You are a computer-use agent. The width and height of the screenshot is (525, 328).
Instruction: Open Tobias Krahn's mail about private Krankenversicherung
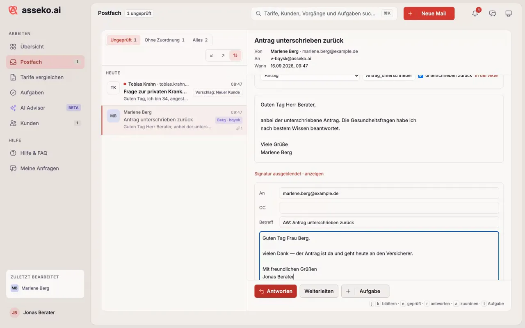[x=174, y=91]
